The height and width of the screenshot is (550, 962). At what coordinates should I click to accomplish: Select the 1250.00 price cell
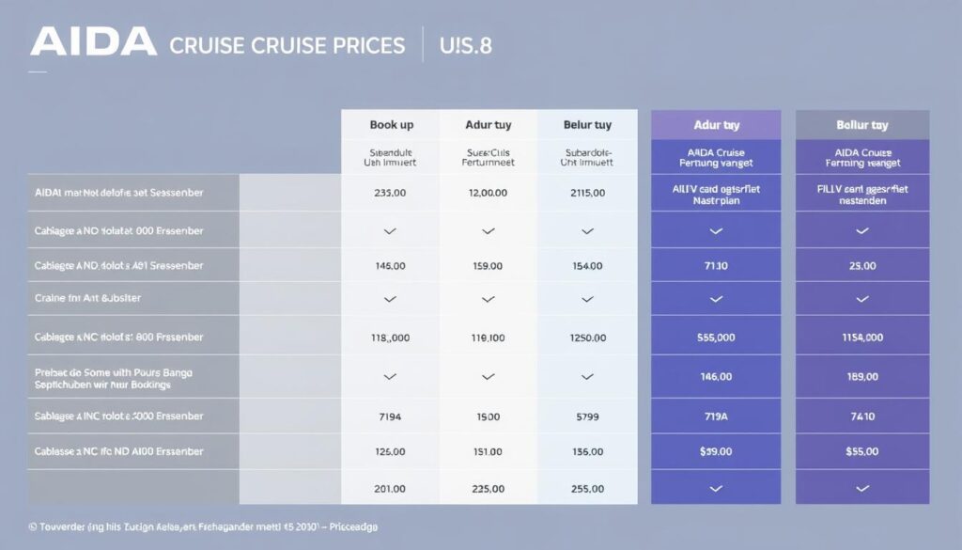pyautogui.click(x=587, y=337)
